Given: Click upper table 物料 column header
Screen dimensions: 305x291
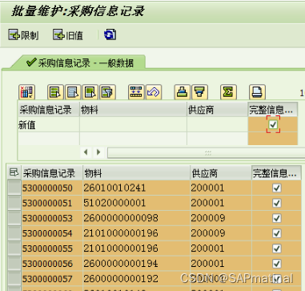Looking at the screenshot, I should point(133,110).
